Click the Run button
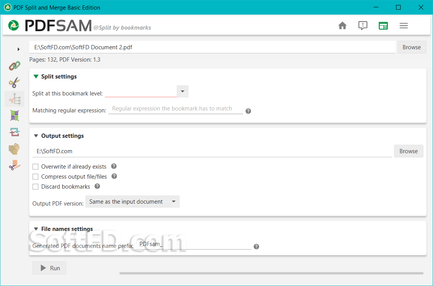Screen dimensions: 433x286 49,268
